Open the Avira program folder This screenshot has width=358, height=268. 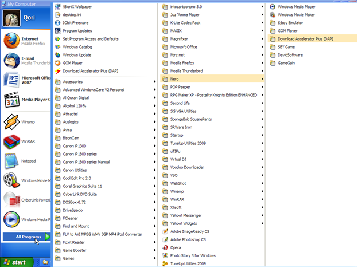coord(105,130)
